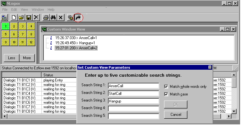Select channel 1 green tile
Image resolution: width=242 pixels, height=126 pixels.
pos(5,26)
